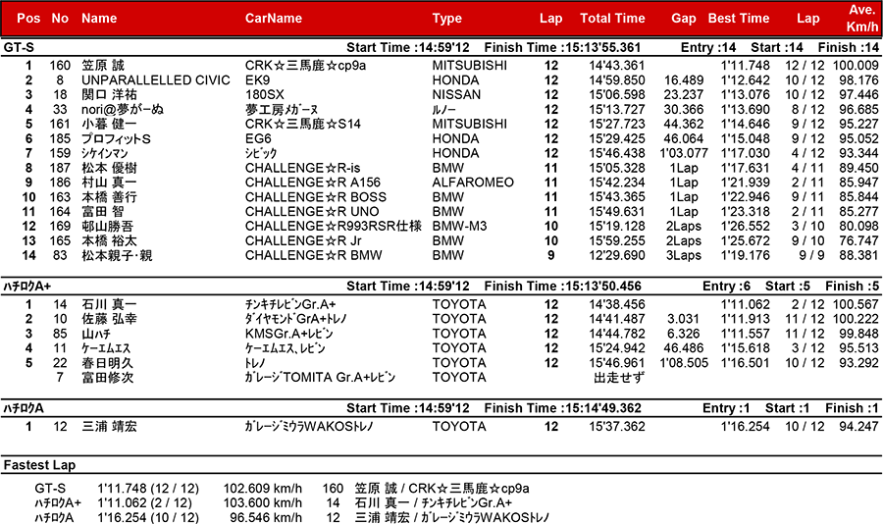This screenshot has width=883, height=524.
Task: Click average speed 94.247
Action: click(858, 427)
